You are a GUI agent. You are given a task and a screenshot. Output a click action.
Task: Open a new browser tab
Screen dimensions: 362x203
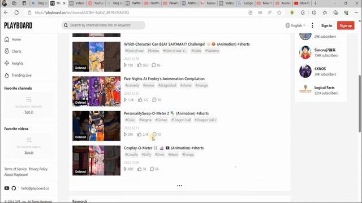316,3
